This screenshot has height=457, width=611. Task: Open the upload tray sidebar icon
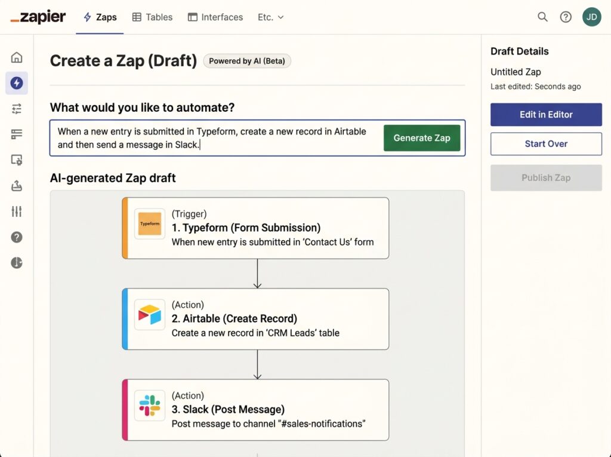[x=16, y=186]
